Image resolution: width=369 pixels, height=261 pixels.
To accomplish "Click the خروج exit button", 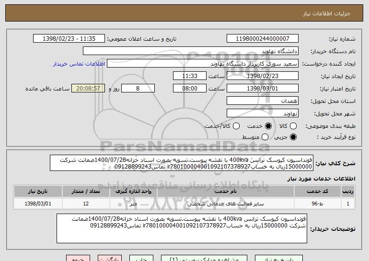I will (78, 258).
